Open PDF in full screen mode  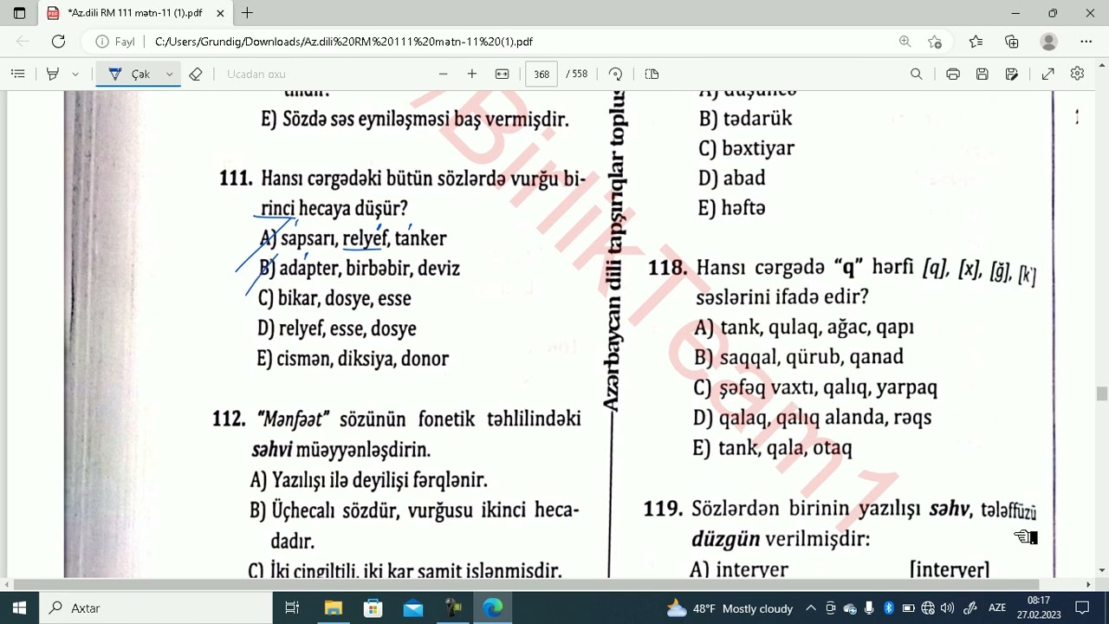(1048, 75)
